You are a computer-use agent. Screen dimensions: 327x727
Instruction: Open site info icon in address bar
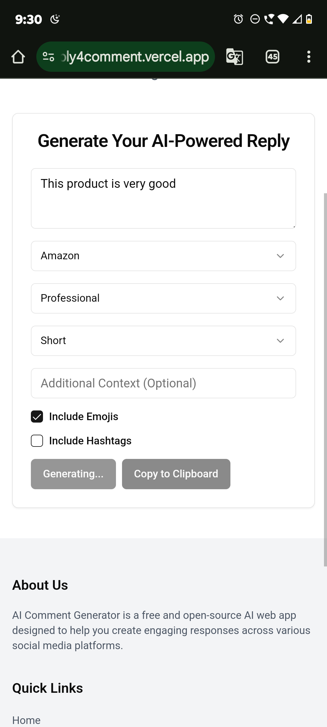48,57
